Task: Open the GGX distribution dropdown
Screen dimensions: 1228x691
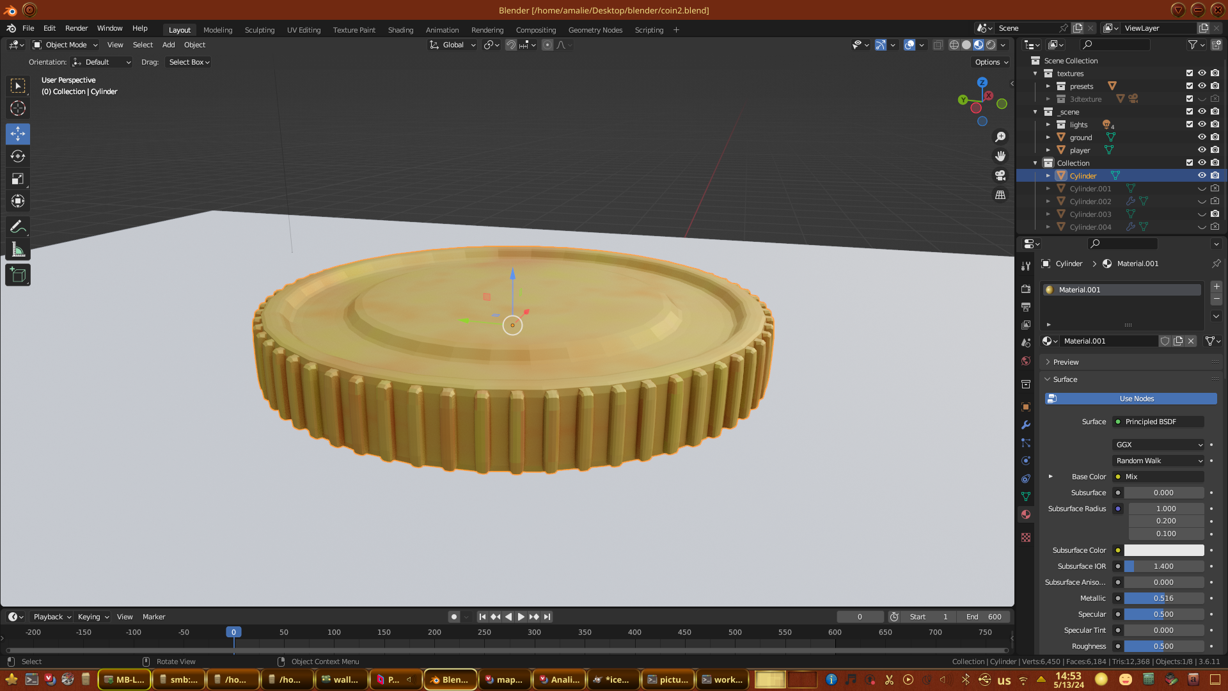Action: pos(1158,445)
